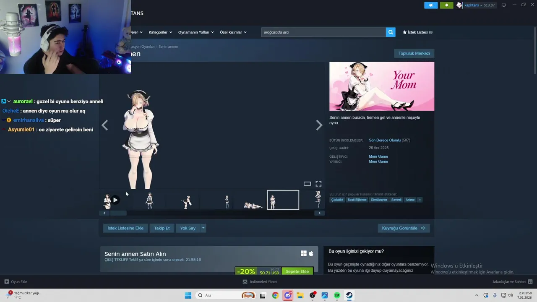Click the 'Yok Say' ignore button
Viewport: 537px width, 302px height.
(188, 228)
